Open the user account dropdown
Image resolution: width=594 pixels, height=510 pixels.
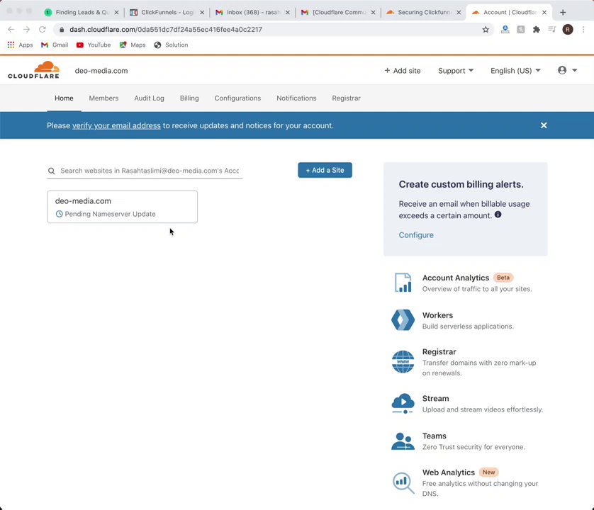(x=567, y=70)
